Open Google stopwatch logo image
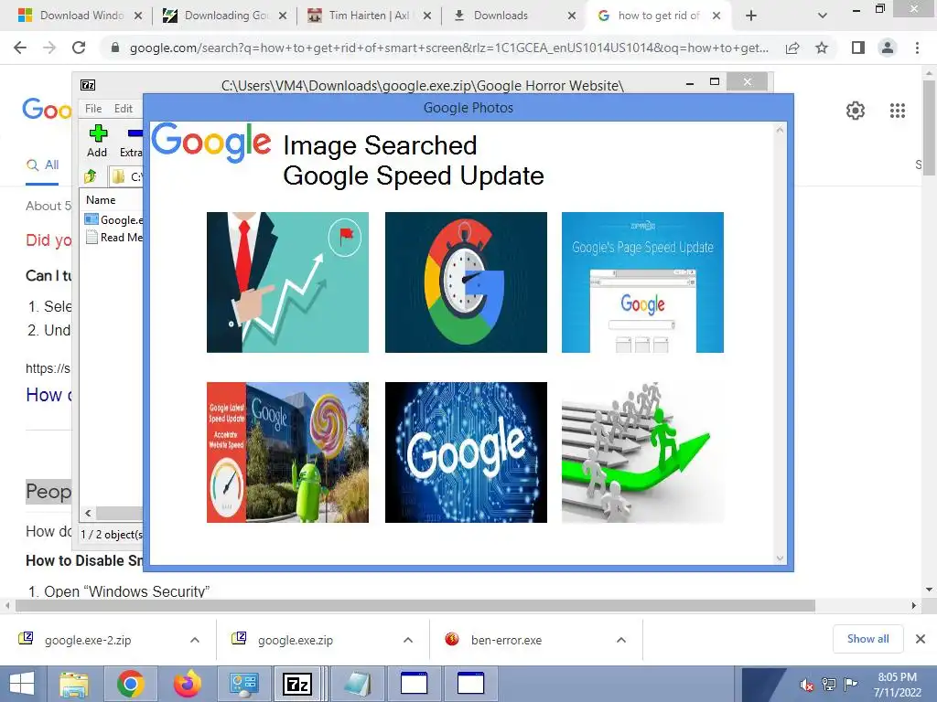The width and height of the screenshot is (937, 702). tap(466, 282)
